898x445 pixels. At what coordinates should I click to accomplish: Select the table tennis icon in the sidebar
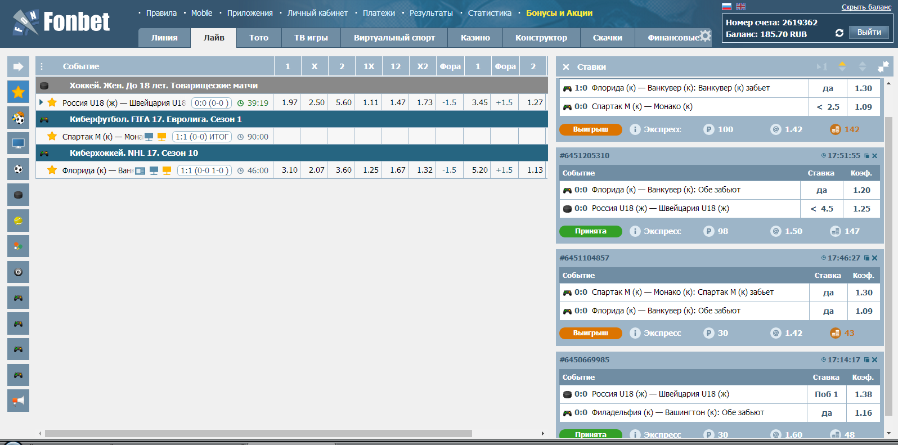pos(18,246)
